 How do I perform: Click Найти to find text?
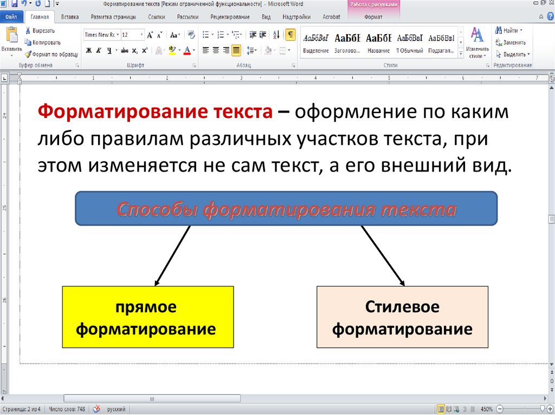click(x=509, y=30)
